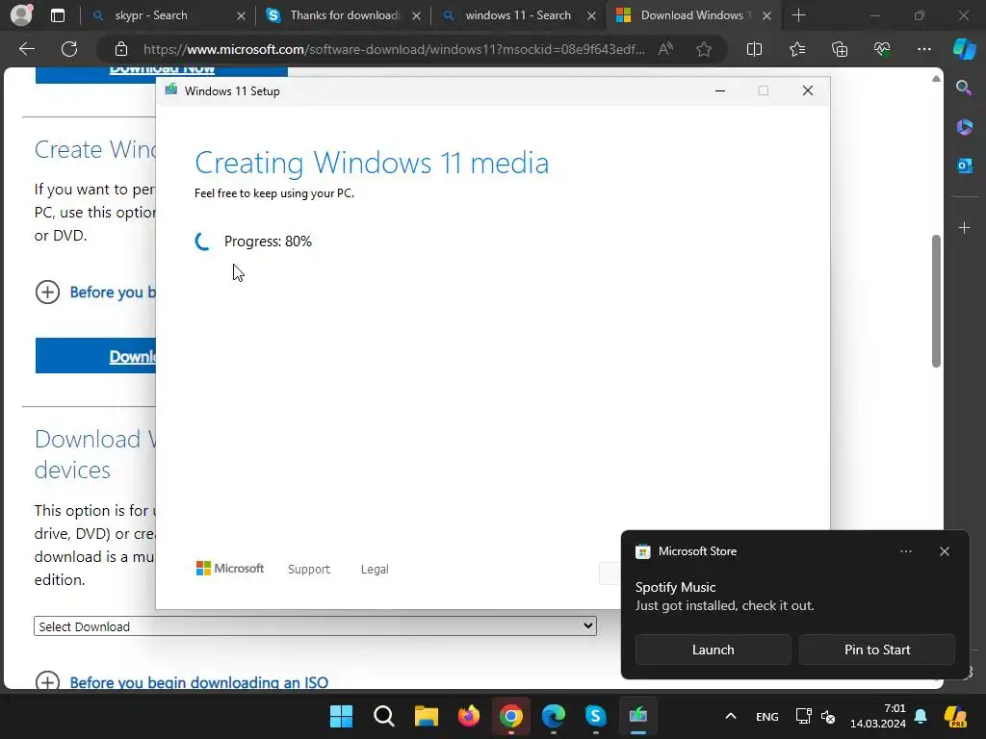Close the windows 11 - Search tab
Image resolution: width=986 pixels, height=739 pixels.
point(591,15)
